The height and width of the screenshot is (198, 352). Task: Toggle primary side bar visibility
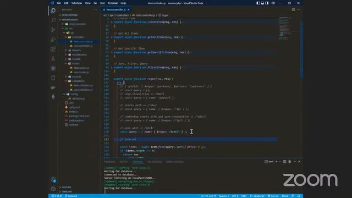[258, 3]
